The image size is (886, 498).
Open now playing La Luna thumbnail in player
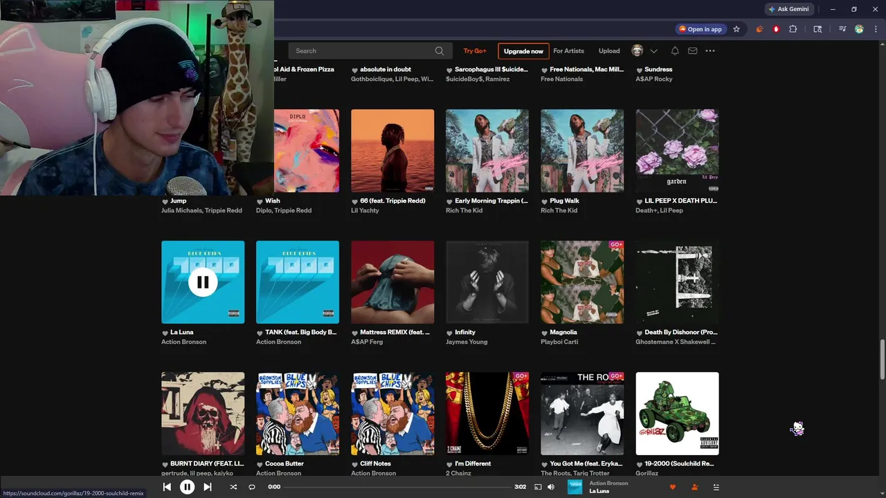pyautogui.click(x=575, y=487)
